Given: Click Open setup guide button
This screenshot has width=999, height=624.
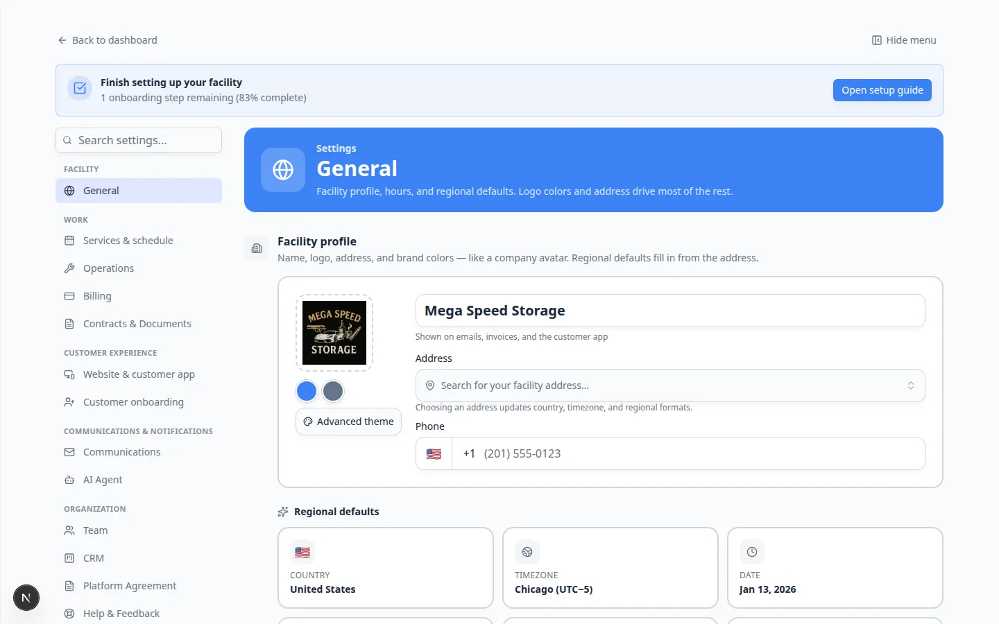Looking at the screenshot, I should point(882,90).
